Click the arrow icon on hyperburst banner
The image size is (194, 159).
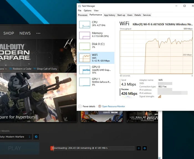[66, 119]
